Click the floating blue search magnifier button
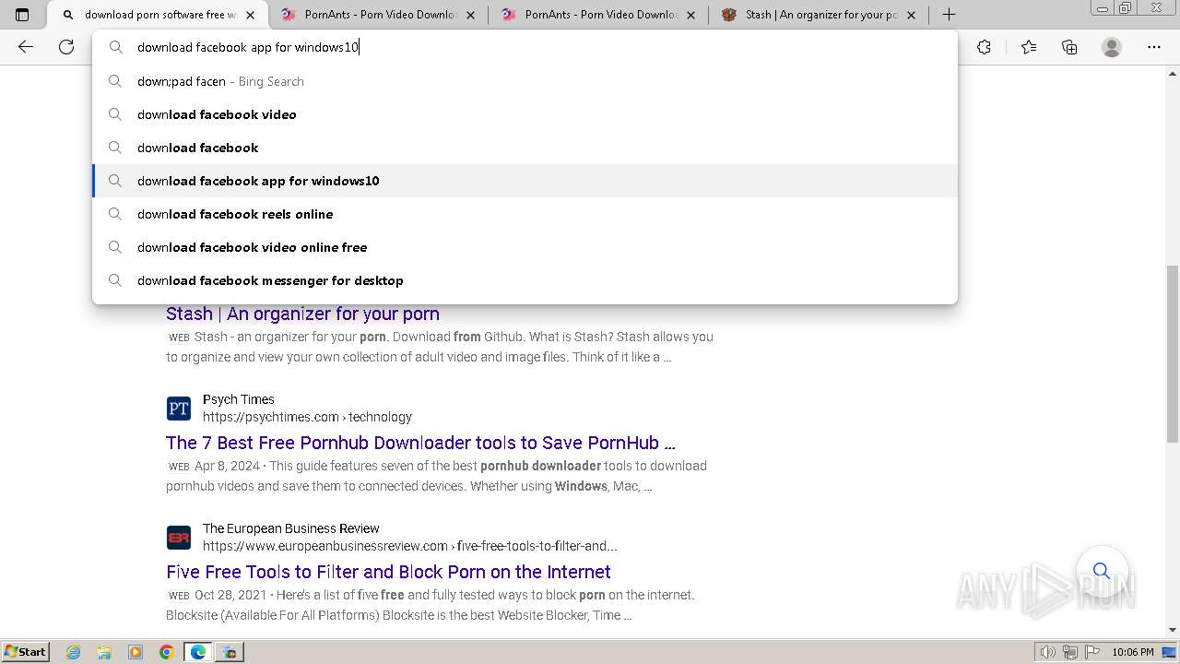 pyautogui.click(x=1102, y=571)
